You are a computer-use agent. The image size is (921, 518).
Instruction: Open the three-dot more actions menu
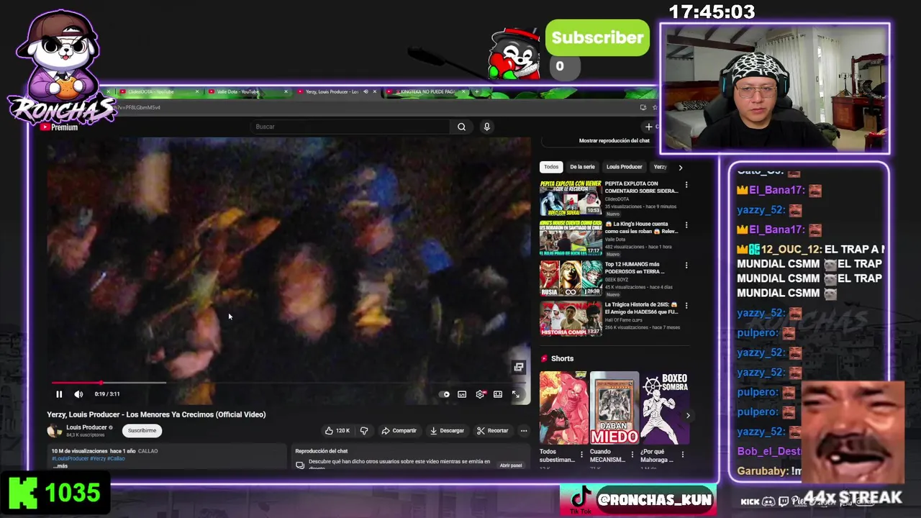pyautogui.click(x=524, y=431)
